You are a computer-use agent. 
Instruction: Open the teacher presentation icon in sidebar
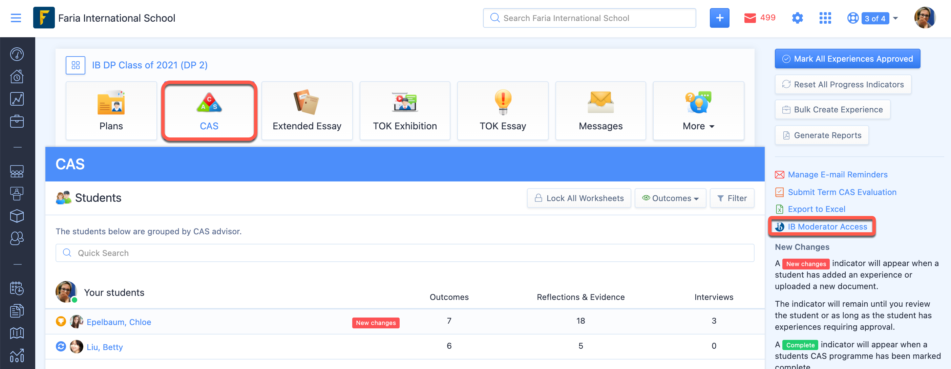pyautogui.click(x=17, y=193)
